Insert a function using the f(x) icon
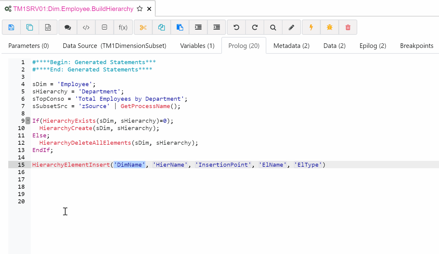The height and width of the screenshot is (254, 439). pyautogui.click(x=123, y=27)
